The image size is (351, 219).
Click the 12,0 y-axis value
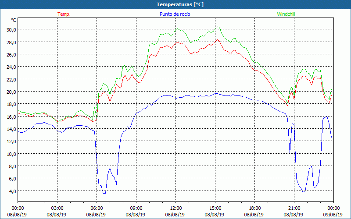click(x=11, y=141)
